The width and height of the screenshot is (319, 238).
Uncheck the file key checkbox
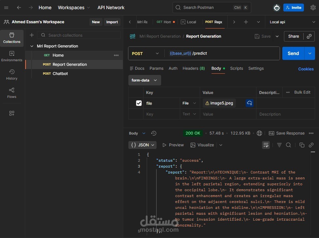coord(139,103)
